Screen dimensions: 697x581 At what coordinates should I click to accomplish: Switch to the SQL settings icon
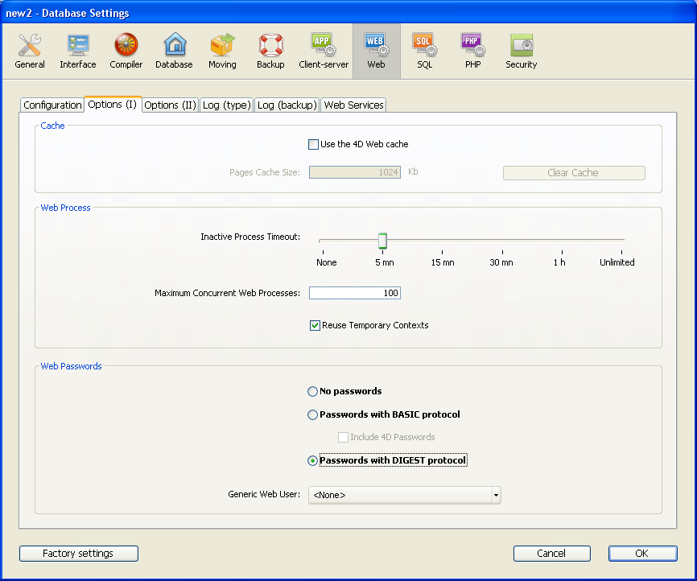(424, 51)
